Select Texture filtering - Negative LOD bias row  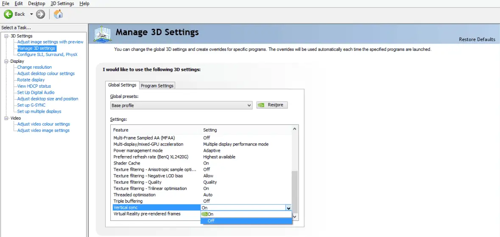click(202, 176)
